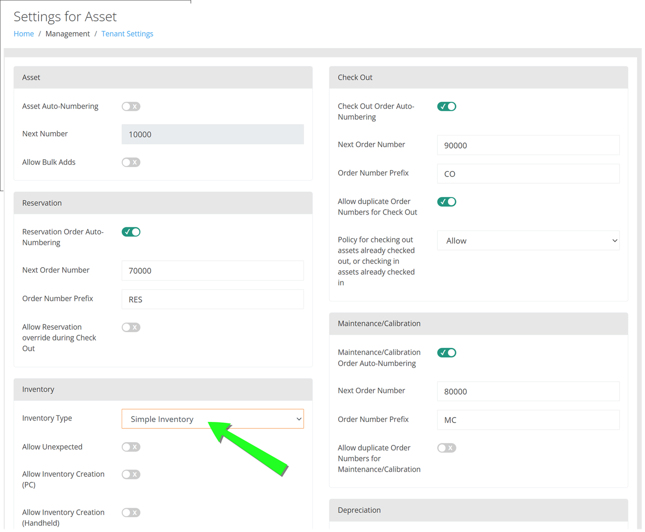Edit the MC order number prefix field
The height and width of the screenshot is (532, 645).
(x=528, y=420)
